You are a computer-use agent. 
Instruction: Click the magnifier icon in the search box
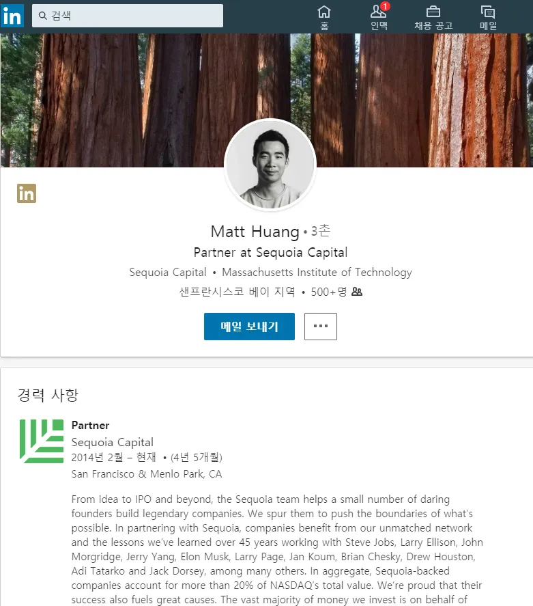point(43,16)
